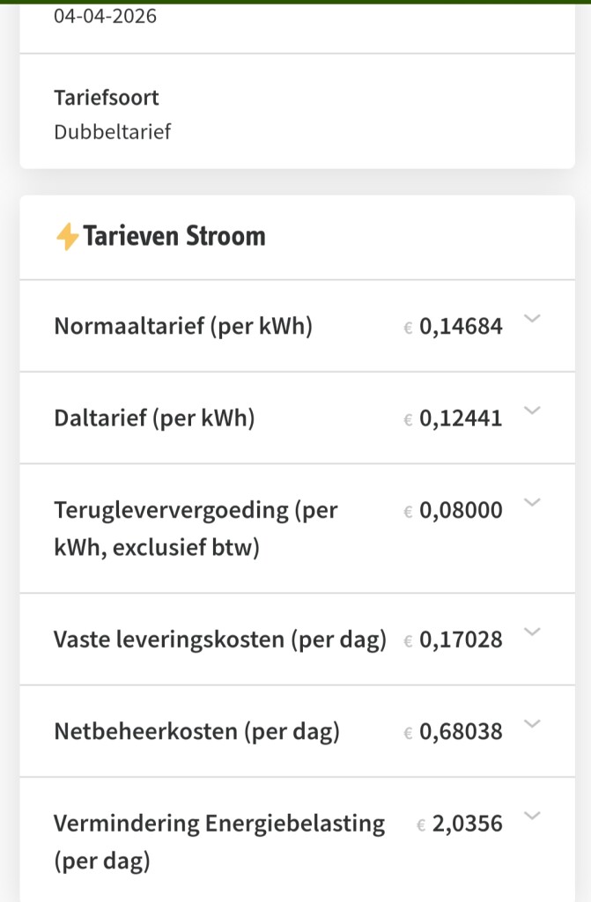Click the 04-04-2026 date text
Image resolution: width=591 pixels, height=902 pixels.
click(x=106, y=16)
